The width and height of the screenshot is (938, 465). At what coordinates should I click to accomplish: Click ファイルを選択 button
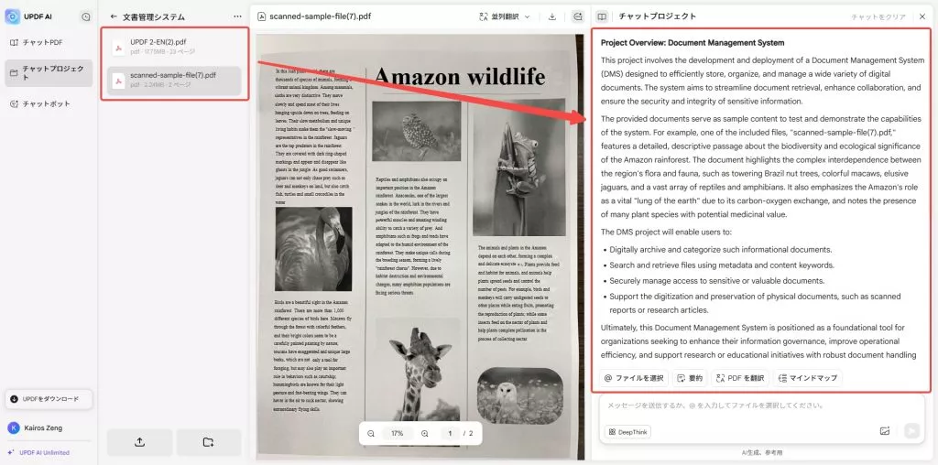[x=634, y=378]
